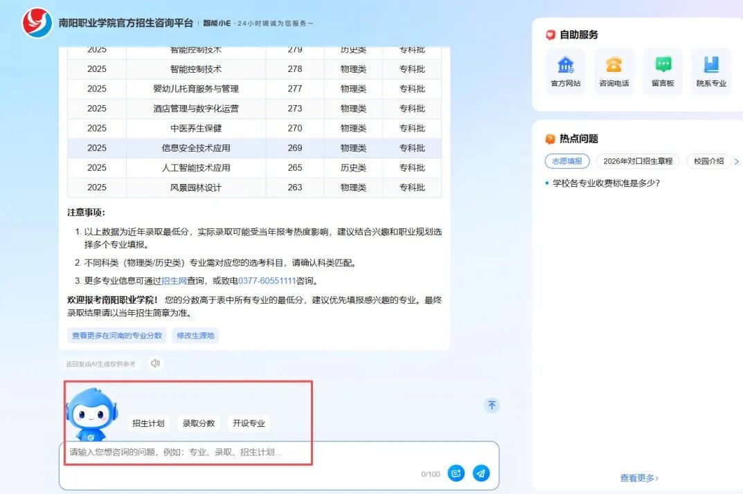
Task: Click the 录取分数 quick question button
Action: click(199, 423)
